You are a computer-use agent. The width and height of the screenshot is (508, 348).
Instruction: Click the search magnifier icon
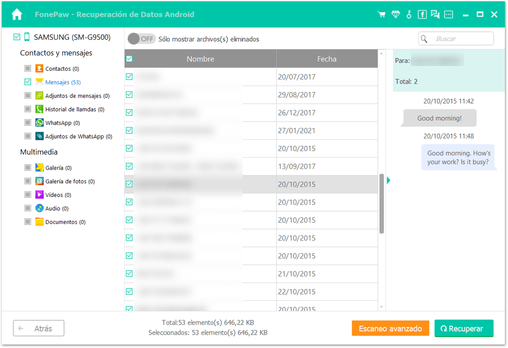point(424,39)
